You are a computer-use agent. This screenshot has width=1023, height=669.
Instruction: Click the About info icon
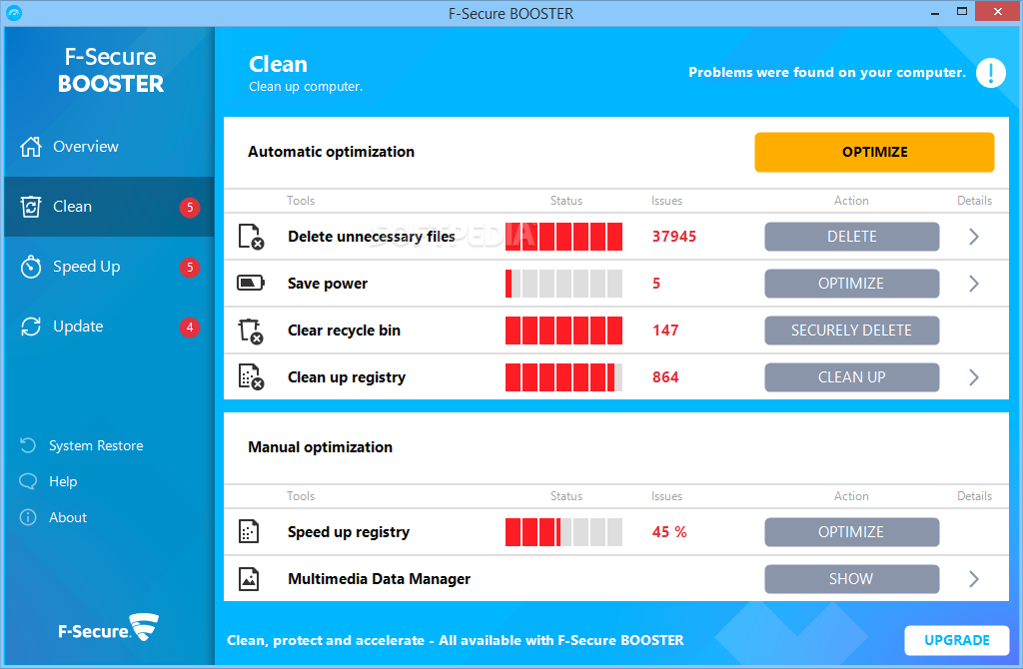coord(28,517)
